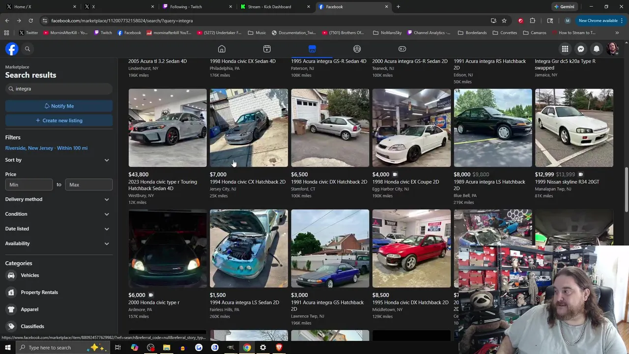Viewport: 629px width, 354px height.
Task: Open the Facebook Video tab icon
Action: tap(267, 49)
